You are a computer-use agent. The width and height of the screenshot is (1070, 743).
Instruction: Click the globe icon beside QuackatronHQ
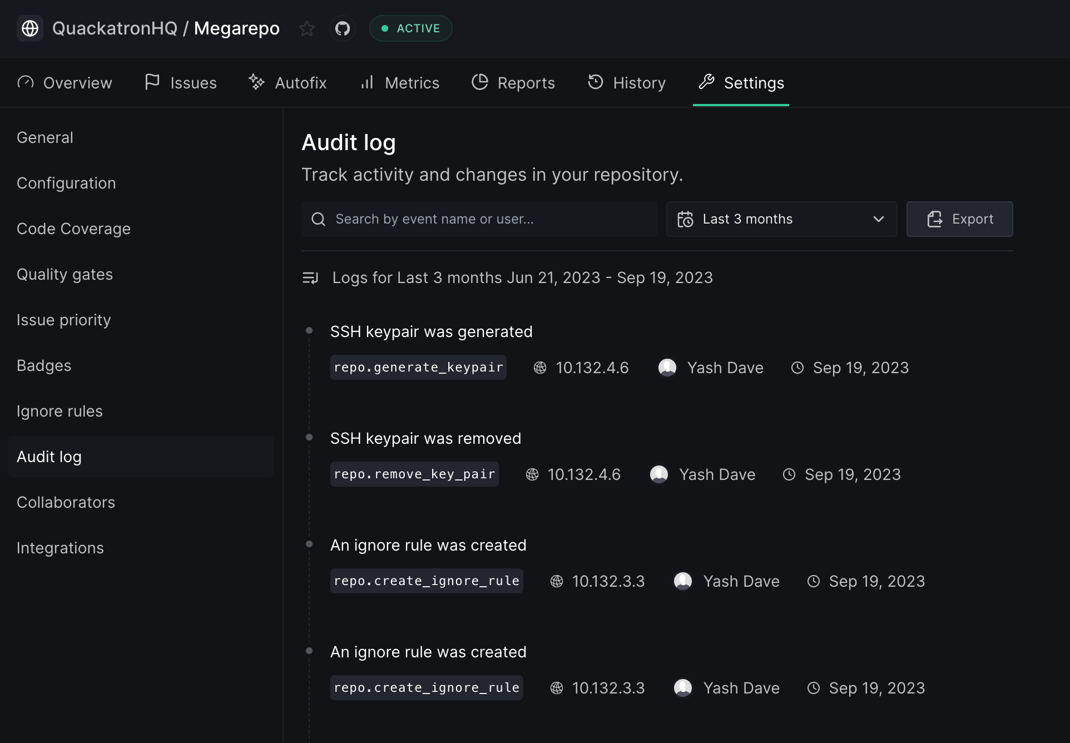[30, 28]
